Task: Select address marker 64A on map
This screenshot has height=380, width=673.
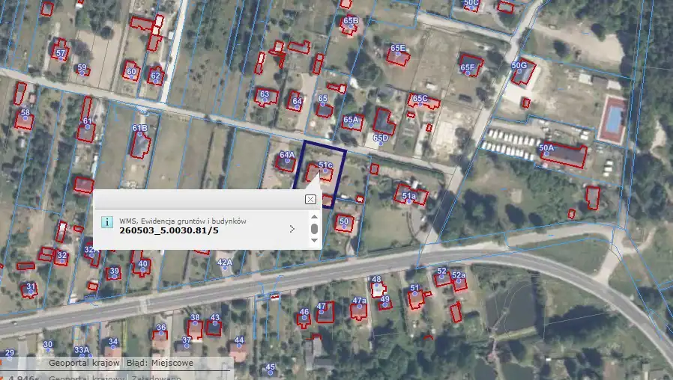Action: coord(286,160)
